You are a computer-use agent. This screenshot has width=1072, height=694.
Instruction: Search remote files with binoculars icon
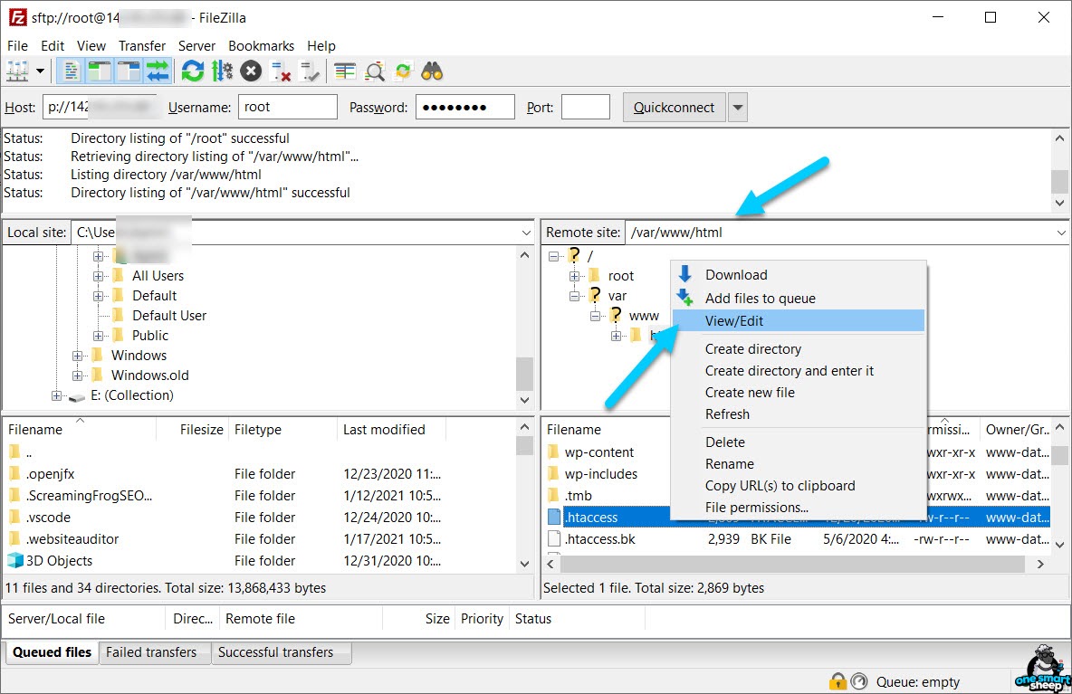[x=432, y=71]
